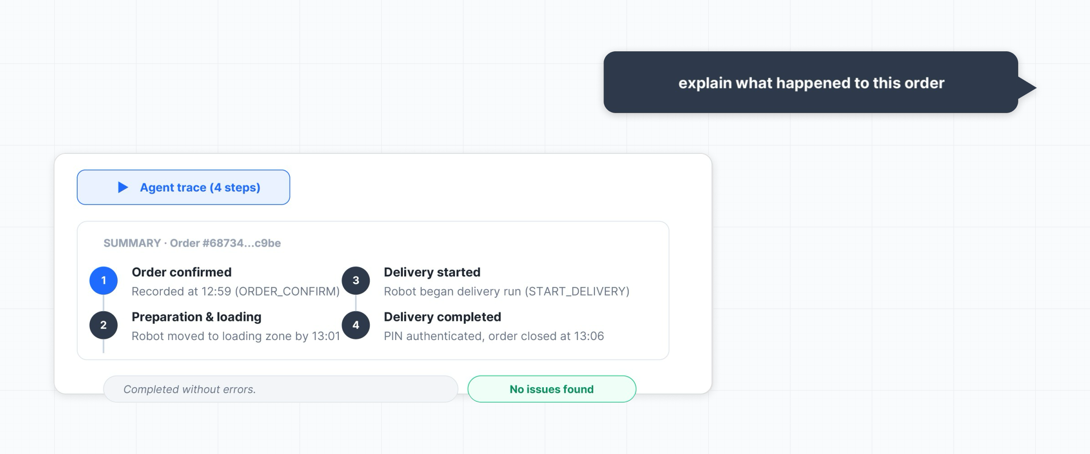The height and width of the screenshot is (454, 1090).
Task: Open the Preparation & loading step title
Action: 197,316
